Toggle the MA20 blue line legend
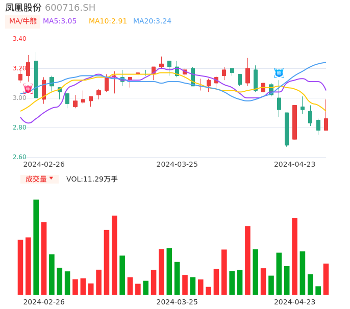 click(152, 21)
